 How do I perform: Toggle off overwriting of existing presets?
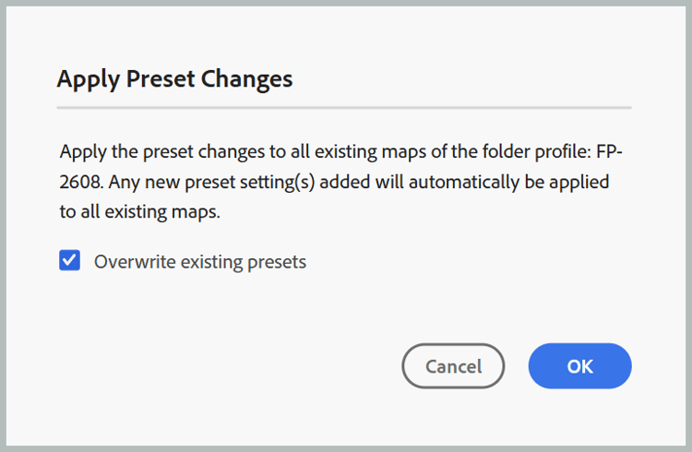(x=70, y=260)
